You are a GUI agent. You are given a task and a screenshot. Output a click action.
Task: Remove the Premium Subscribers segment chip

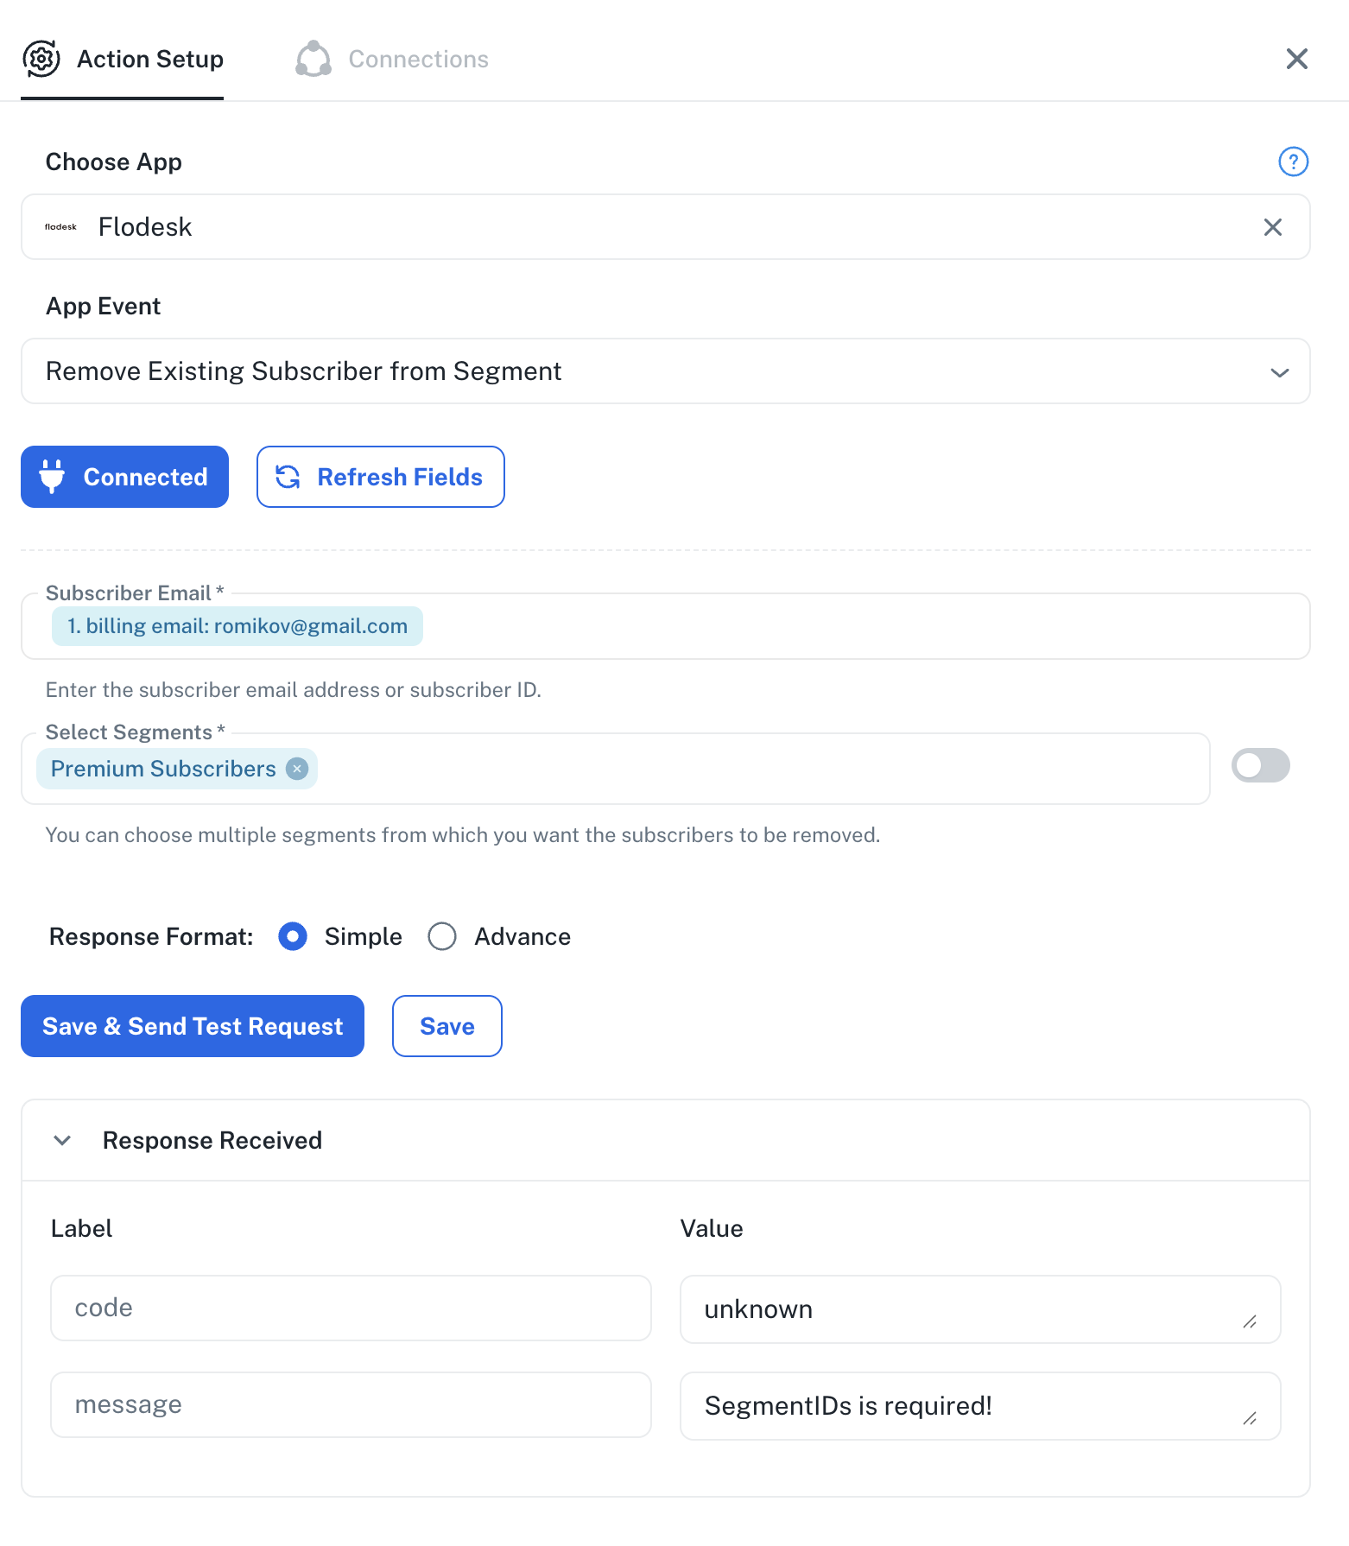tap(297, 769)
